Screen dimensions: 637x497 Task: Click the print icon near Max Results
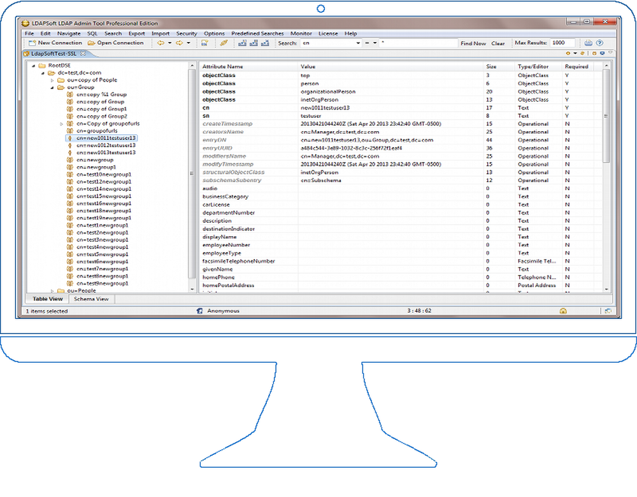tap(588, 43)
